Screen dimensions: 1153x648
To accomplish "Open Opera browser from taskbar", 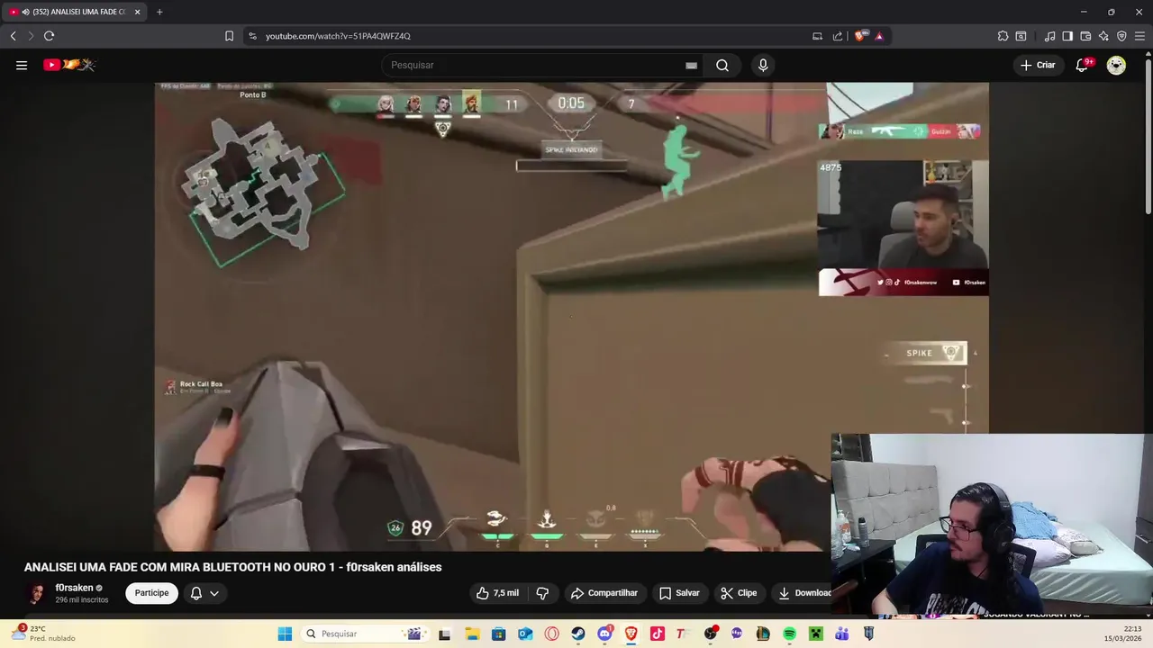I will (551, 634).
